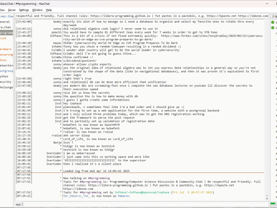
Task: Click the wys nickname button
Action: click(18, 204)
